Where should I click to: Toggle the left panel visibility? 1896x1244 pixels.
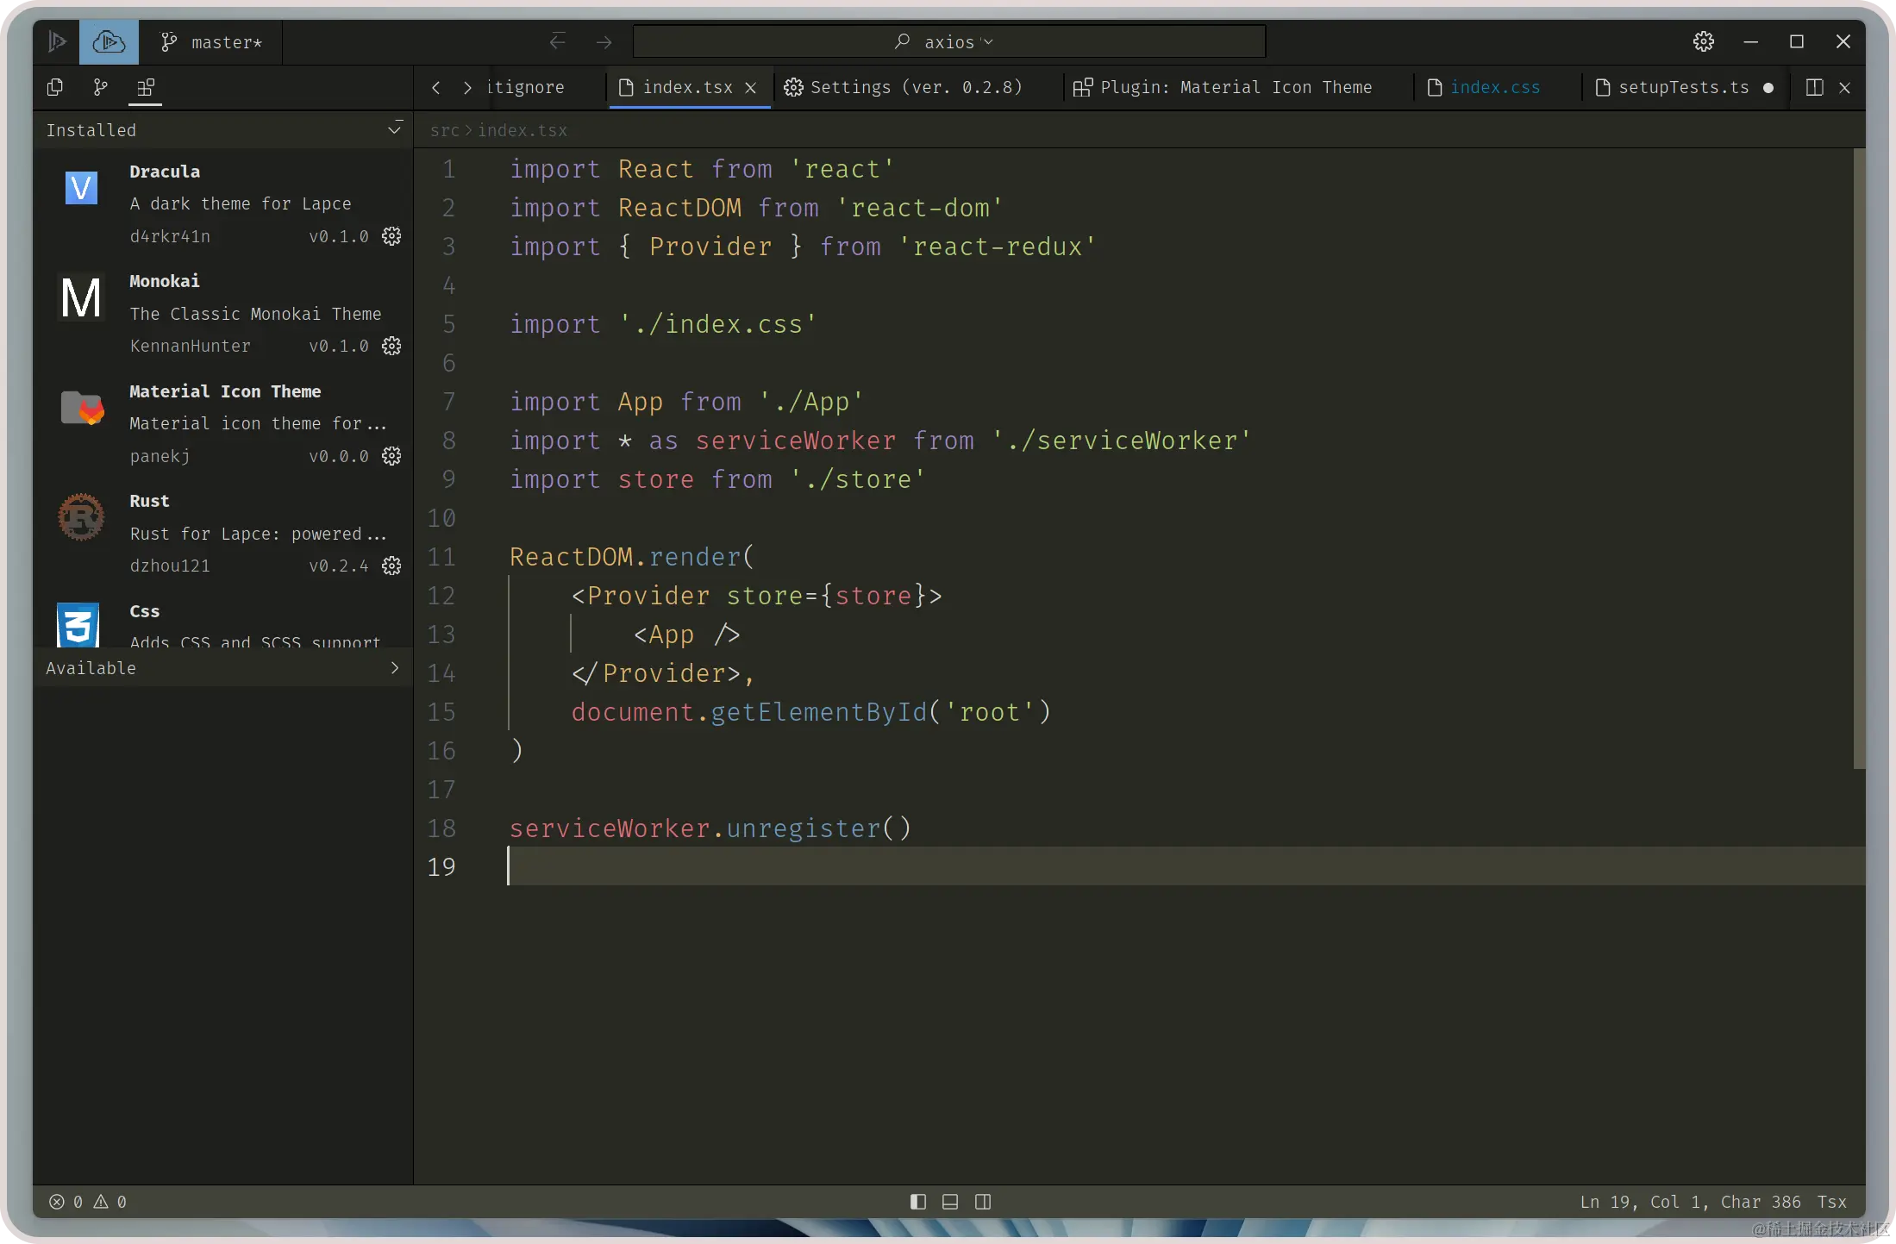[918, 1202]
